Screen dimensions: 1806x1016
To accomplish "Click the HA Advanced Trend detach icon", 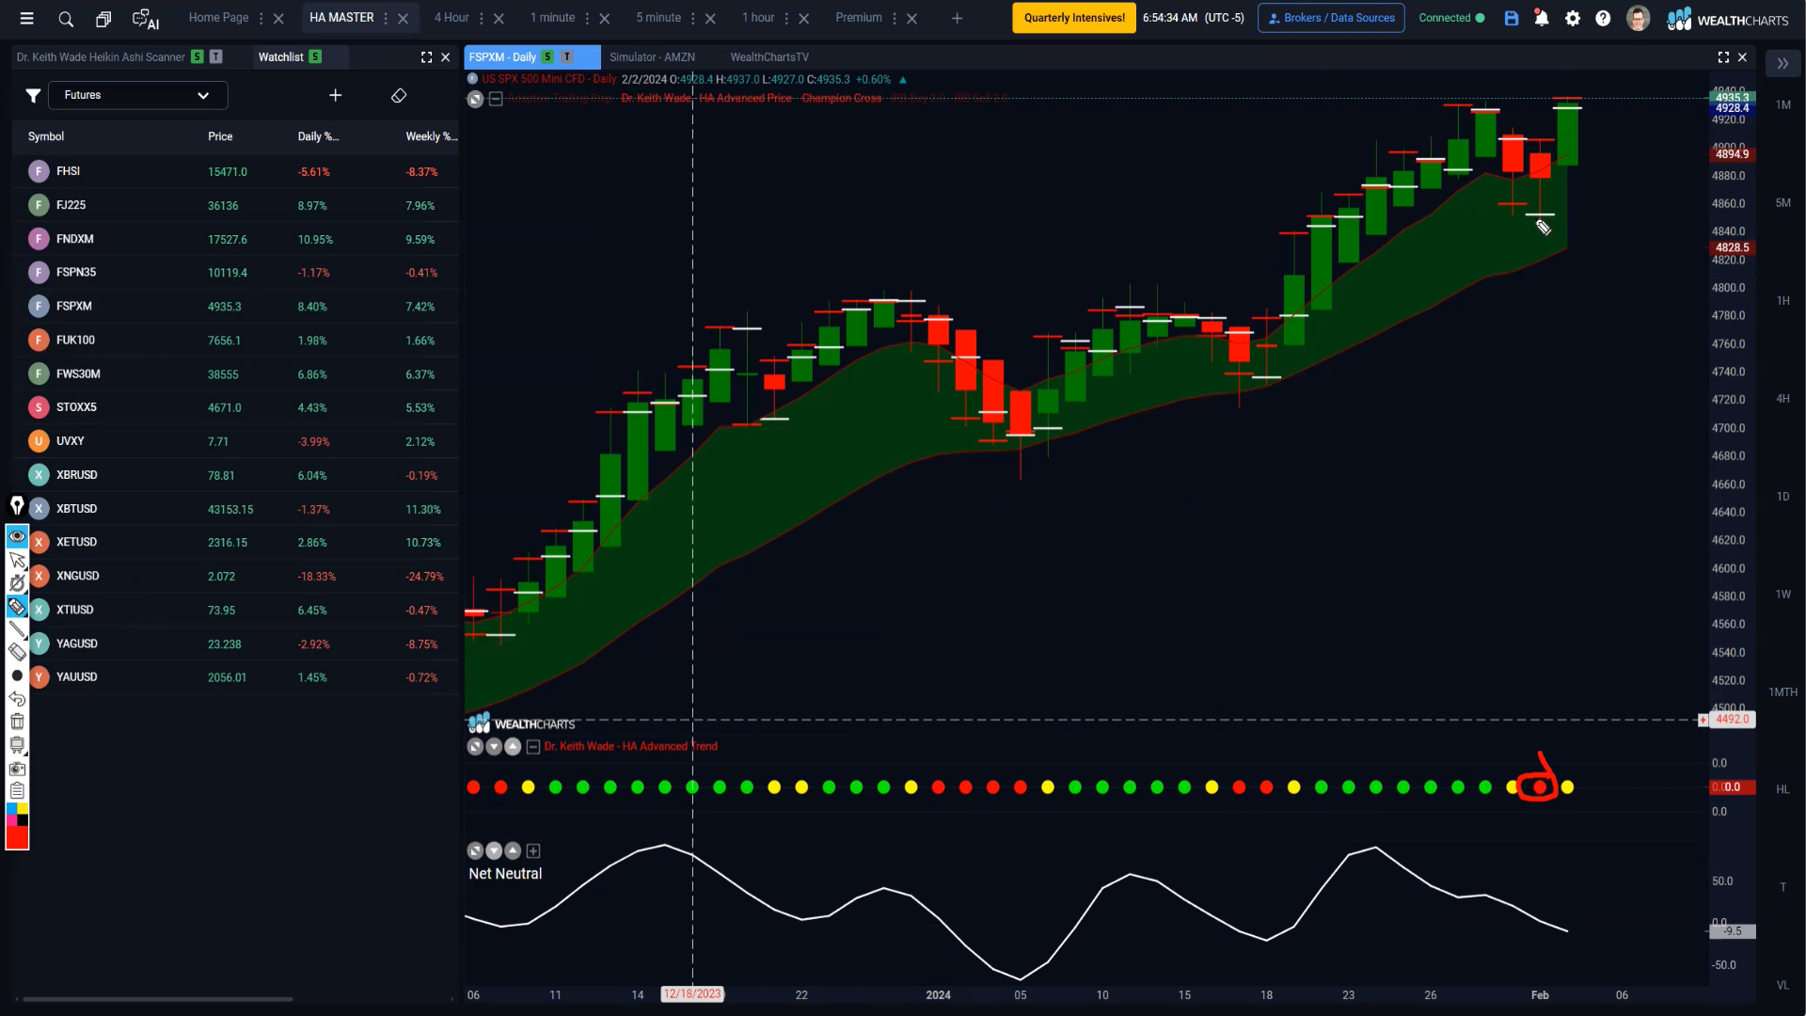I will (x=475, y=746).
